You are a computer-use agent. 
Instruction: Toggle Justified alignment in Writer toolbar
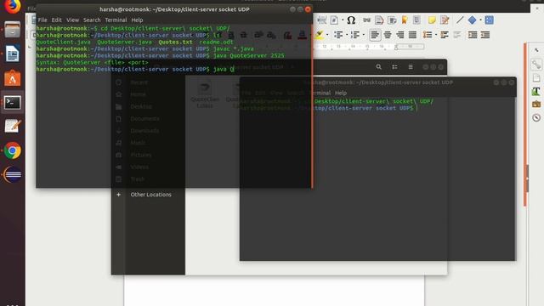pos(412,35)
